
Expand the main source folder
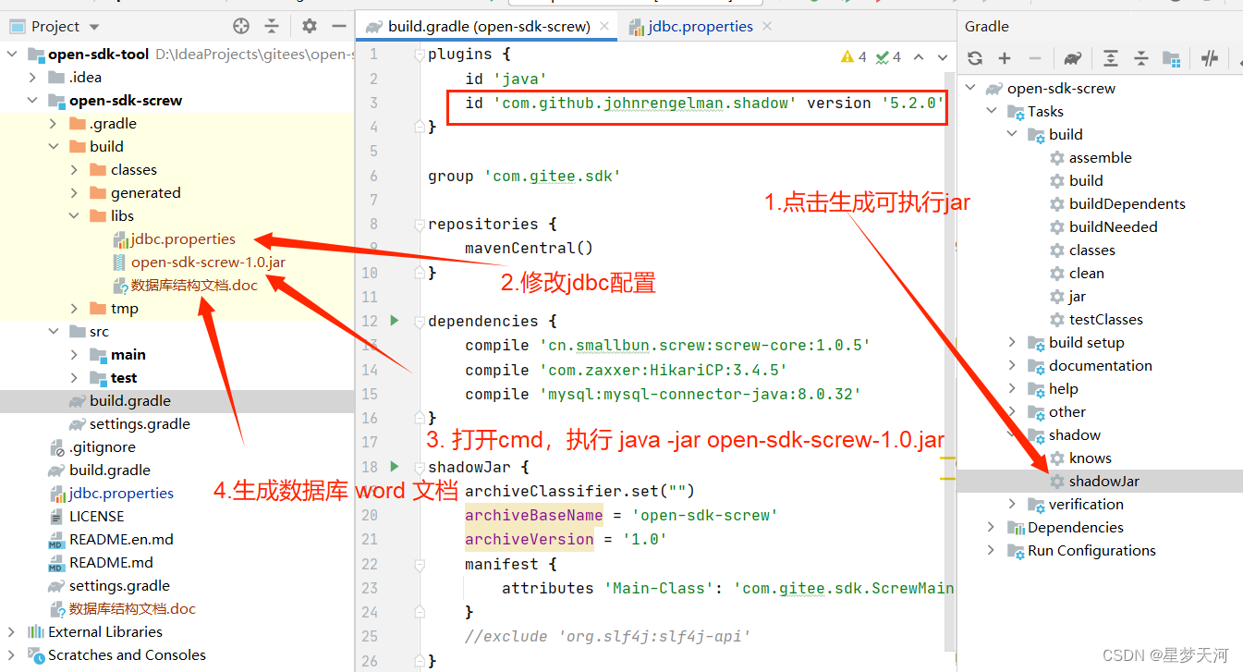74,355
